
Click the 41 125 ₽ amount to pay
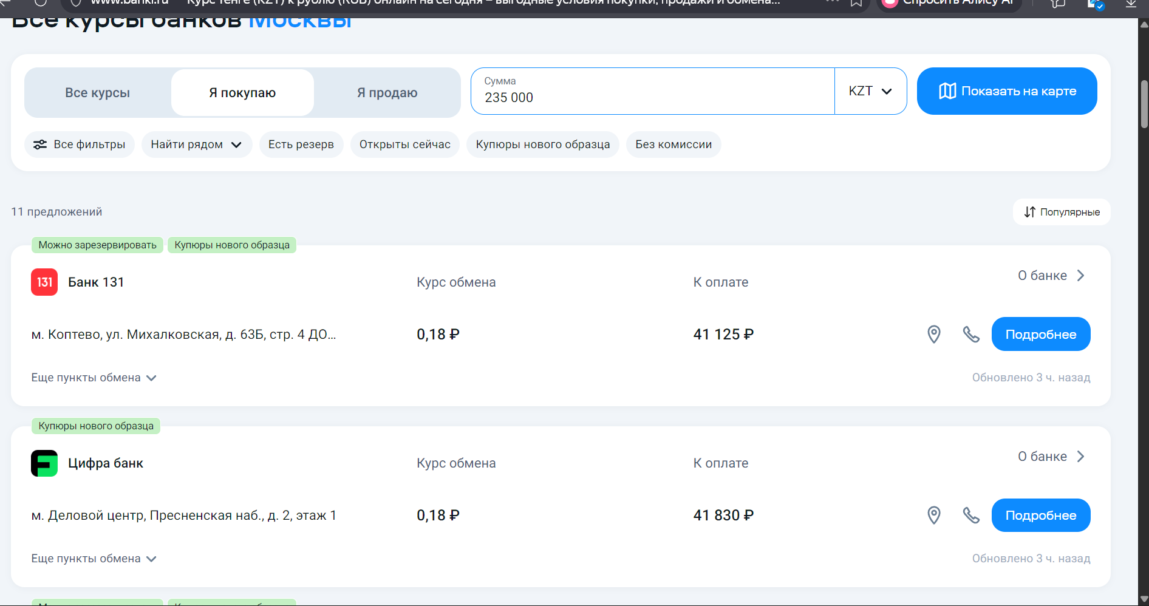tap(723, 335)
